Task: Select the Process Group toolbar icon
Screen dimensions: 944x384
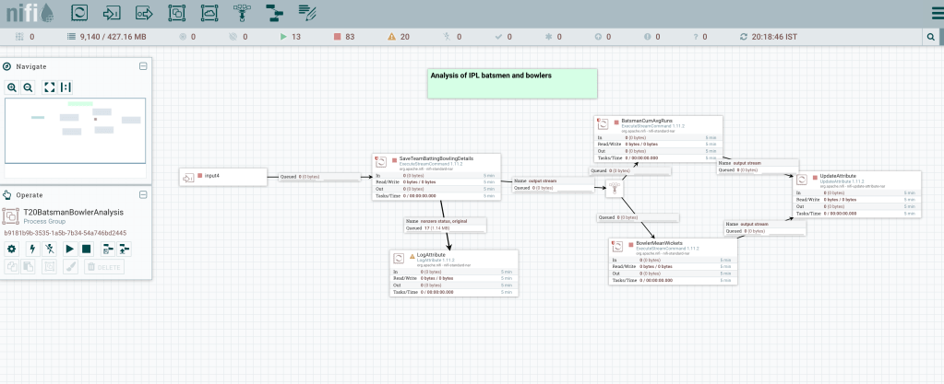Action: click(x=176, y=13)
